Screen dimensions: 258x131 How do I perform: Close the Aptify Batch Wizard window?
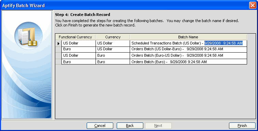(x=253, y=5)
